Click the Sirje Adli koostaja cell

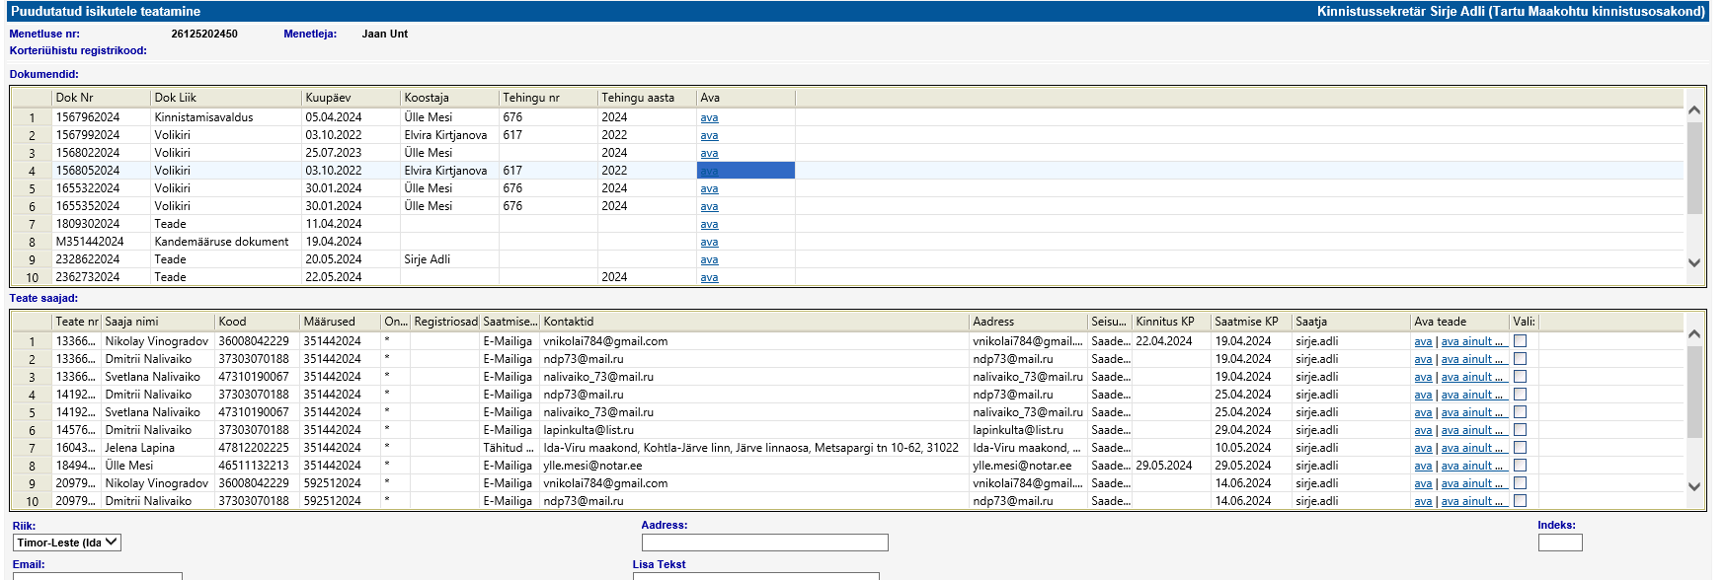pyautogui.click(x=449, y=259)
